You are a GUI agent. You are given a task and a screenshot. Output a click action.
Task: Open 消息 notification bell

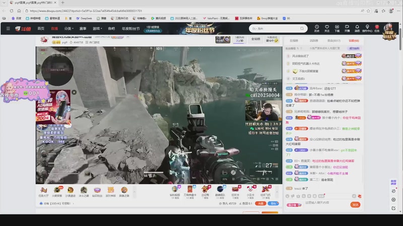pos(357,28)
